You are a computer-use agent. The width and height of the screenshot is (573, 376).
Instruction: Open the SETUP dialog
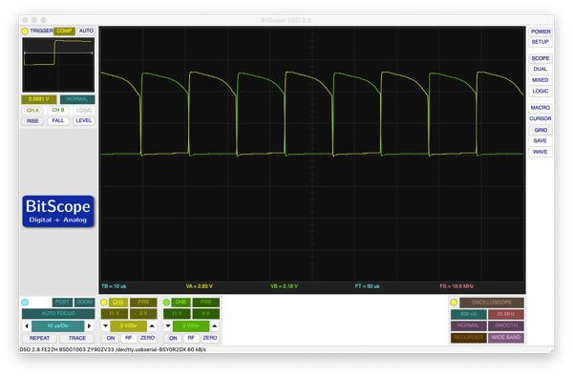[x=541, y=42]
